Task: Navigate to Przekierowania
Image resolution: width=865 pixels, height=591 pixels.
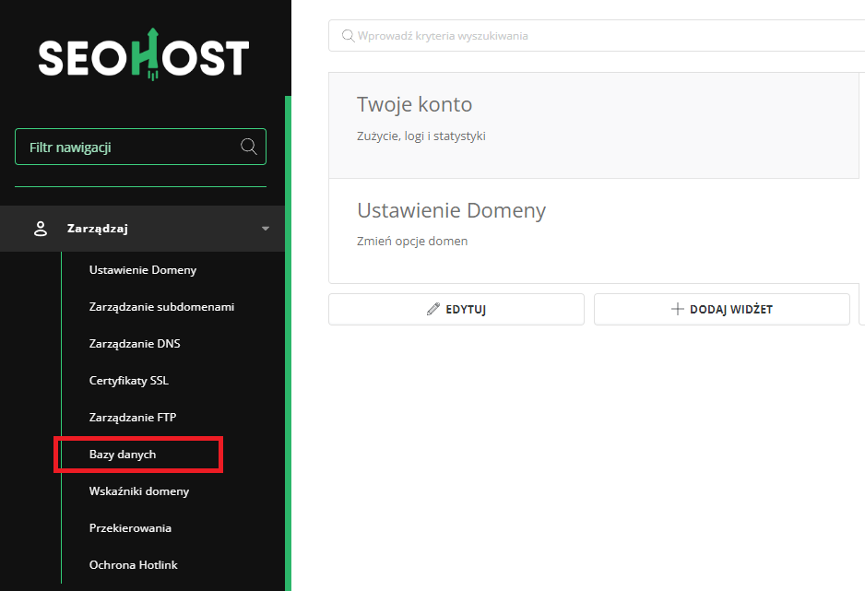Action: click(x=130, y=528)
